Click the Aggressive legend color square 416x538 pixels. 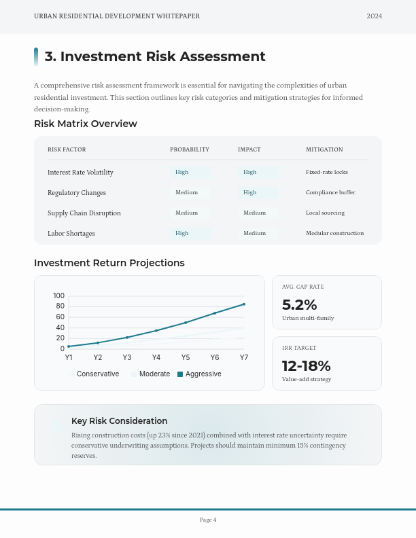click(x=180, y=374)
